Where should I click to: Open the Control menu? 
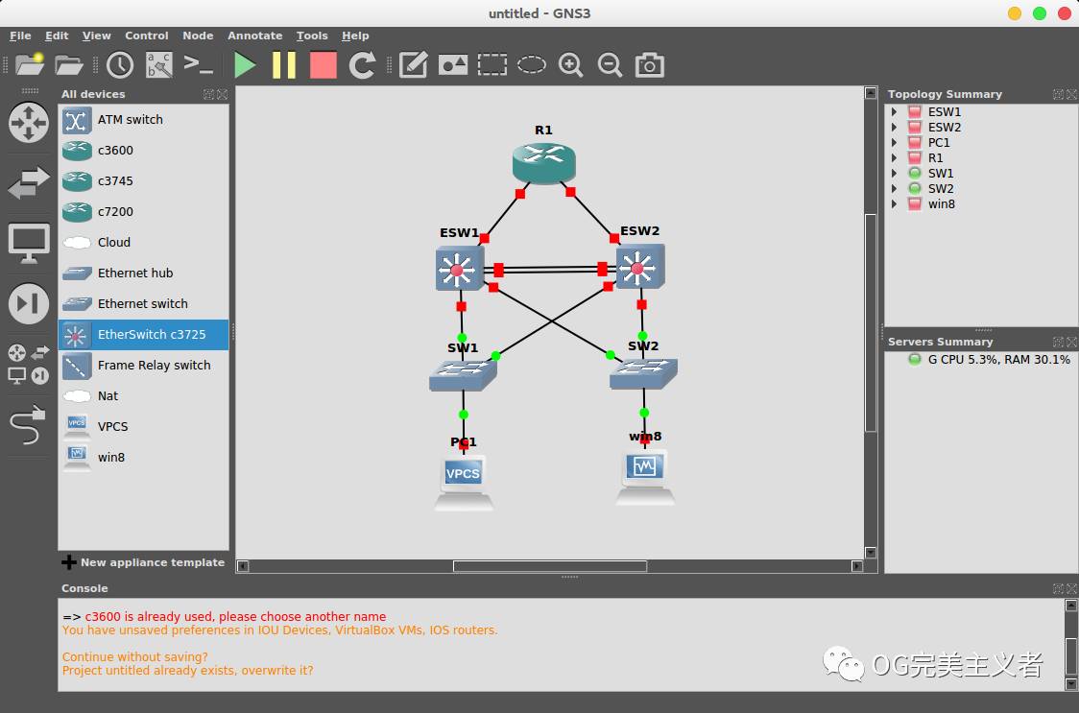(x=147, y=36)
